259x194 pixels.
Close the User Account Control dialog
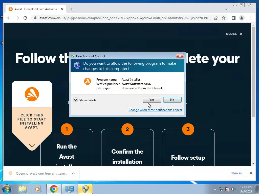click(180, 56)
